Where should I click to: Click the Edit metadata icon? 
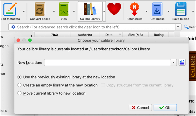[10, 10]
